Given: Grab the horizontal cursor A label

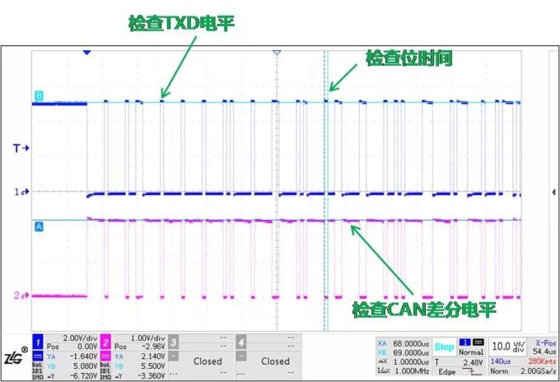Looking at the screenshot, I should pyautogui.click(x=39, y=226).
